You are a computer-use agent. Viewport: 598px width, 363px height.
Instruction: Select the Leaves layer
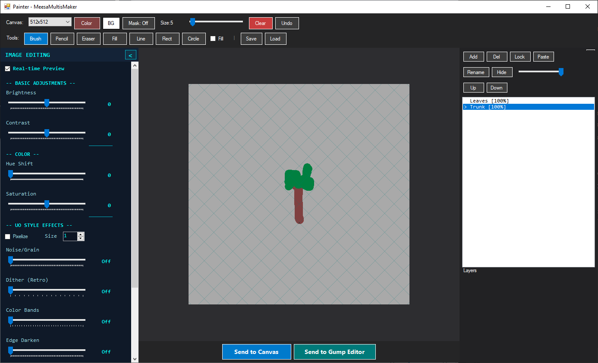pyautogui.click(x=529, y=101)
